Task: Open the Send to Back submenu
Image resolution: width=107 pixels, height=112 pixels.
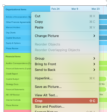Action: pos(65,70)
